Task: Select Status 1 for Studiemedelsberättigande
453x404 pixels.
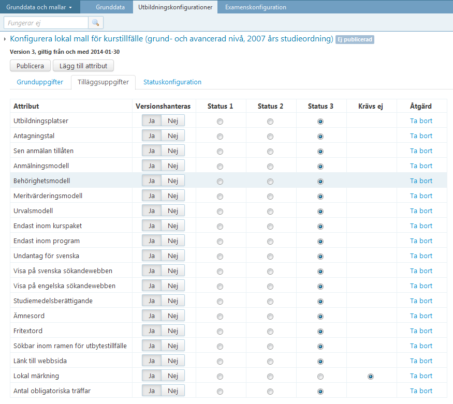Action: pos(220,302)
